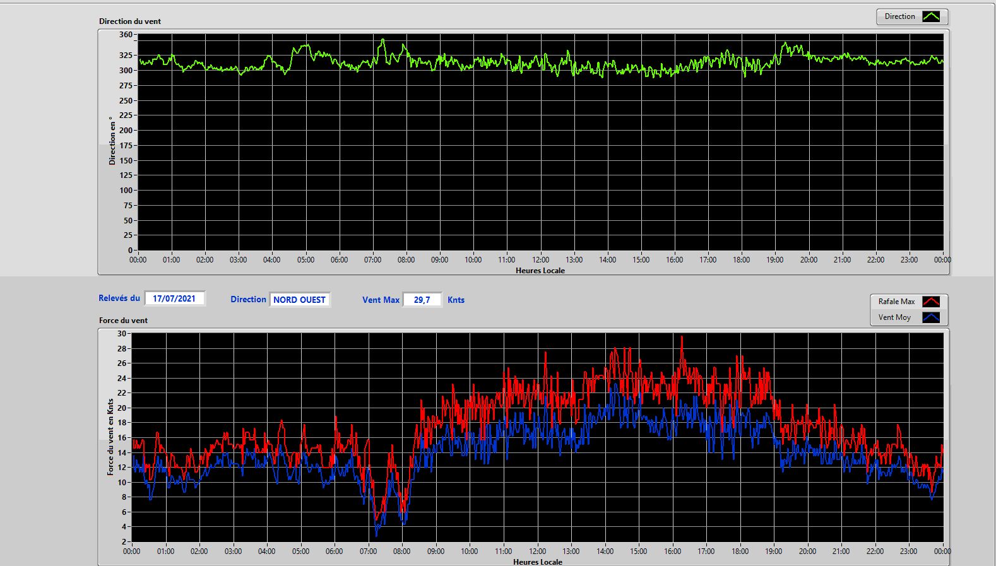The image size is (996, 566).
Task: Click the blue 'Direction' field label
Action: (248, 300)
